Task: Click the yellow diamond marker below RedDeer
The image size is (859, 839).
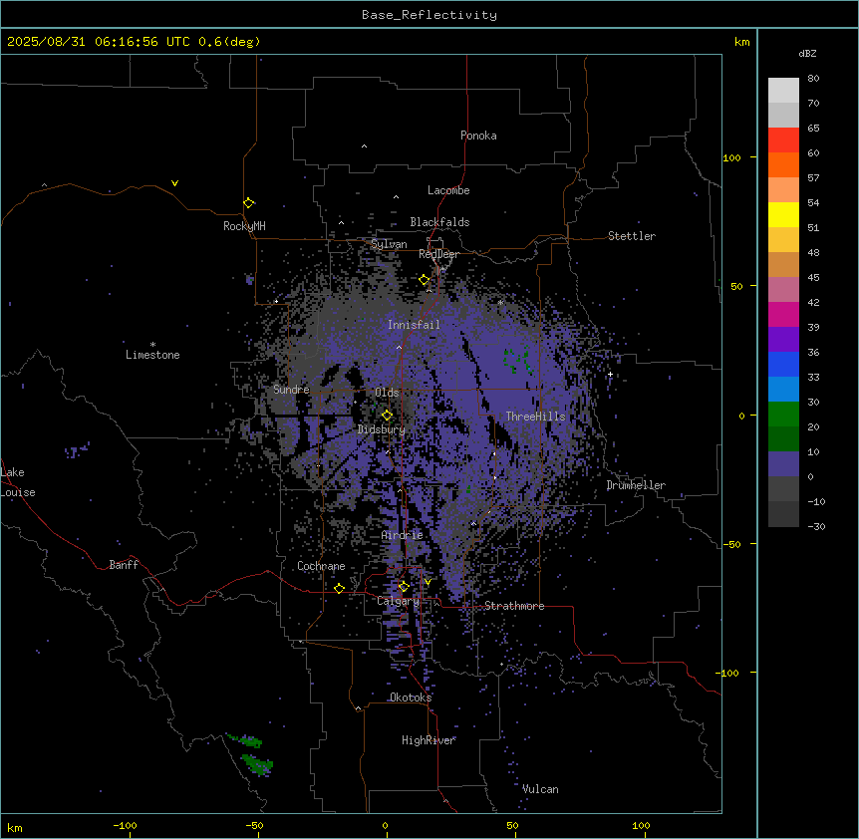Action: pyautogui.click(x=425, y=280)
